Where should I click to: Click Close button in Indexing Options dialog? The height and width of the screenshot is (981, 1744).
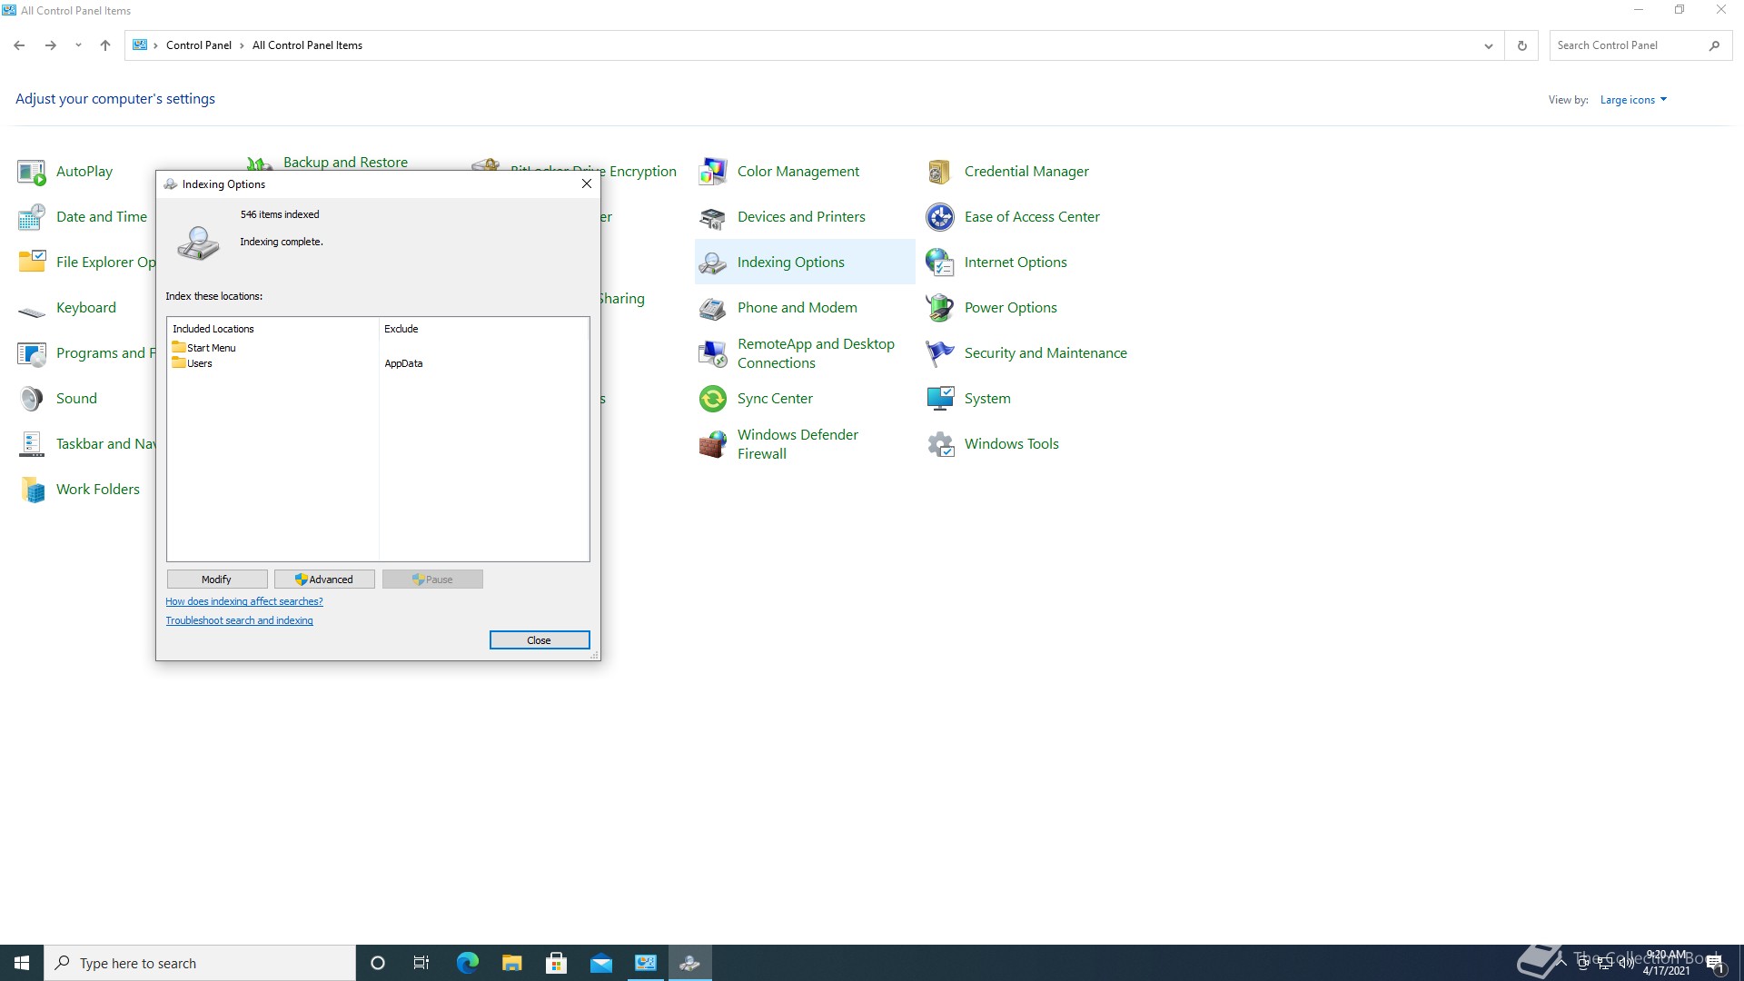click(540, 640)
